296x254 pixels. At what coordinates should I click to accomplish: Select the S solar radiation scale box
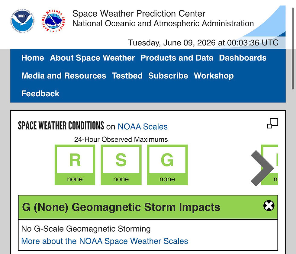coord(121,165)
